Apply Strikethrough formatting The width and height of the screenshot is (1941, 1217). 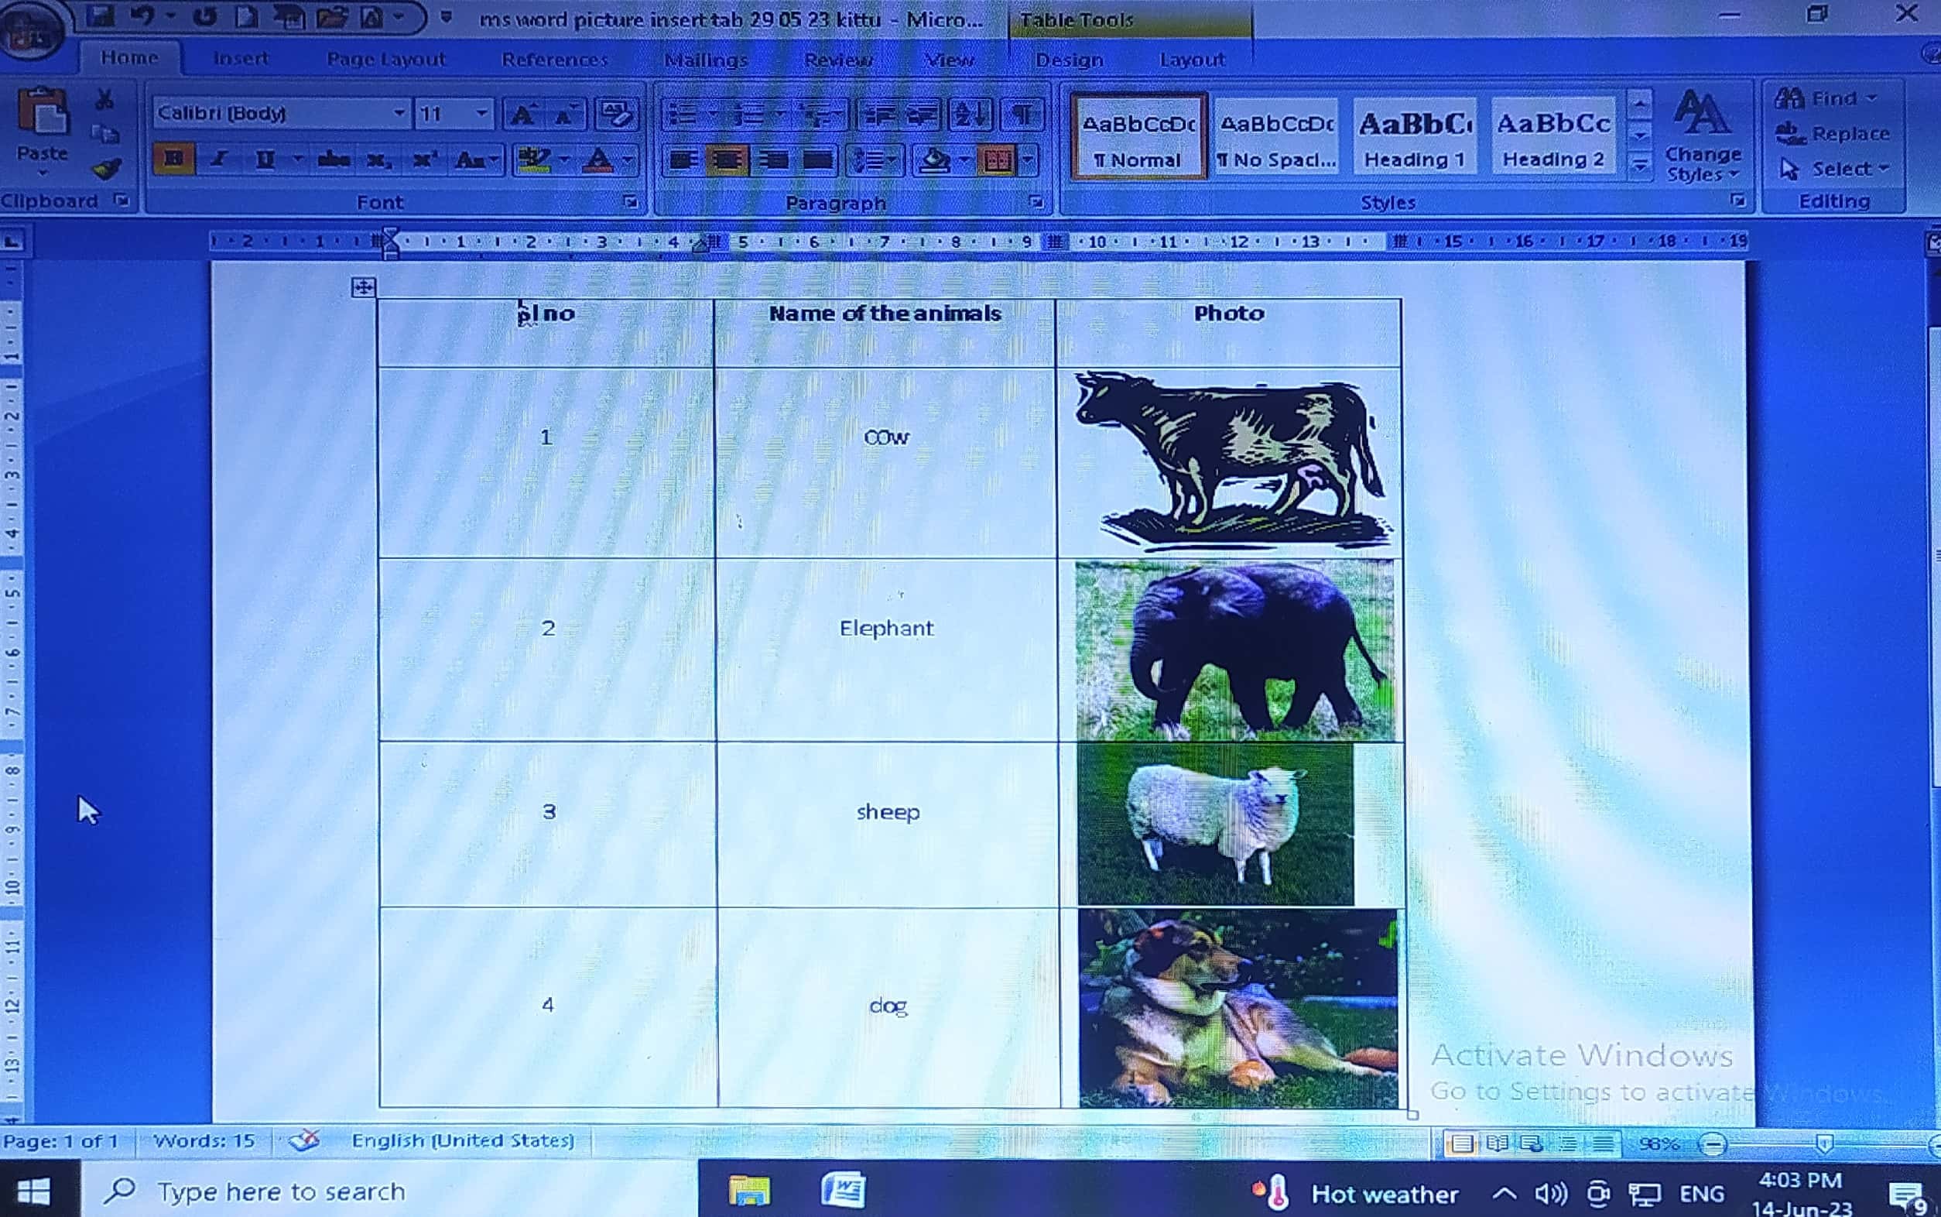pos(332,160)
